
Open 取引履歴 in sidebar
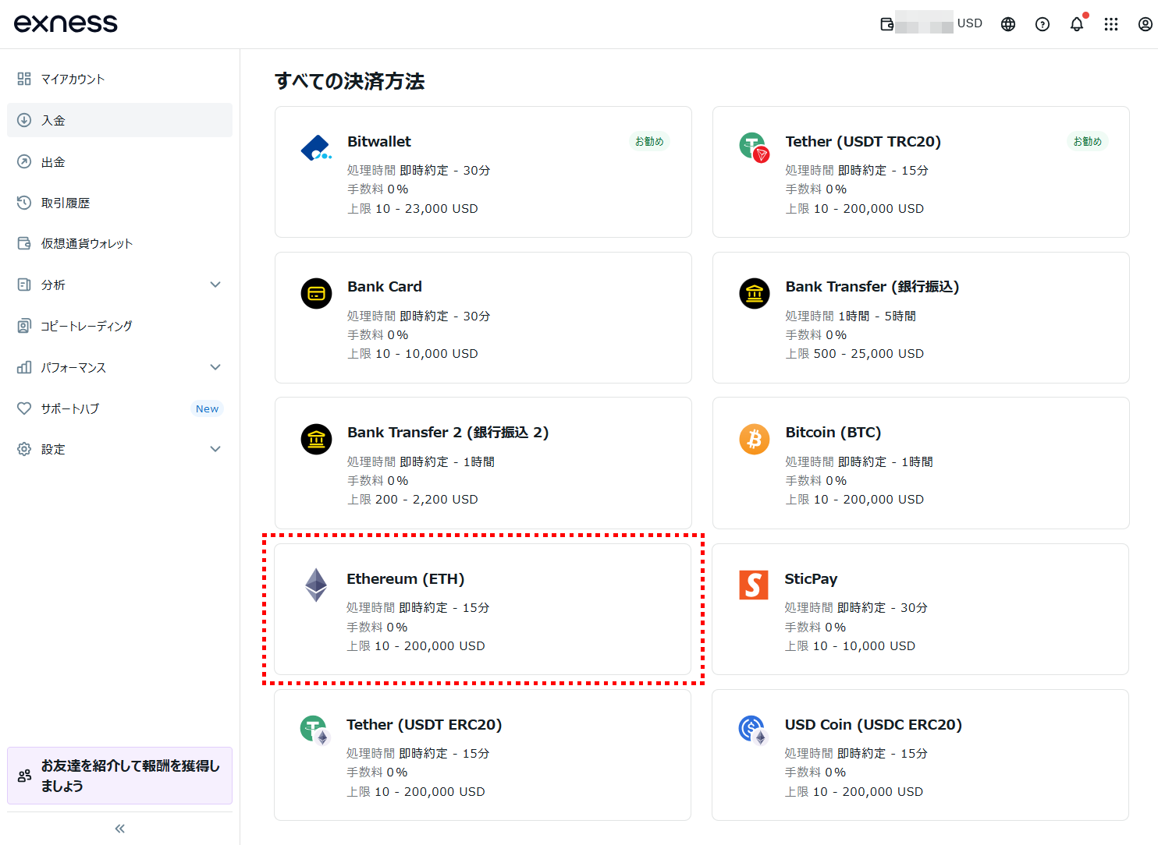pos(119,203)
